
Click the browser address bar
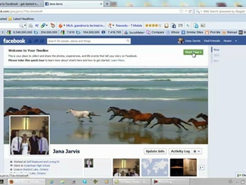pos(89,11)
